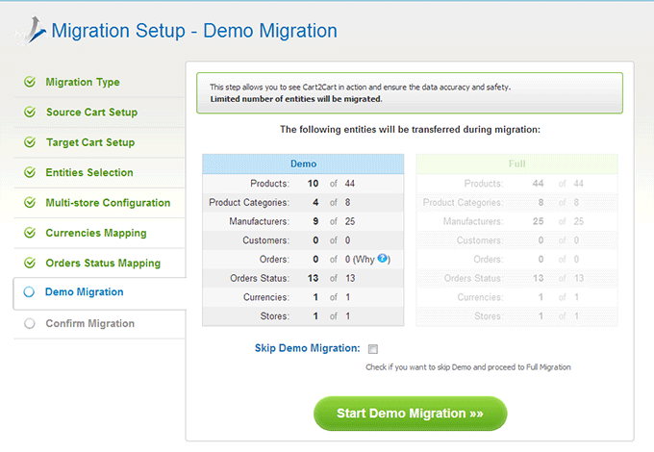Open the Multi-store Configuration step
This screenshot has height=452, width=654.
tap(108, 203)
